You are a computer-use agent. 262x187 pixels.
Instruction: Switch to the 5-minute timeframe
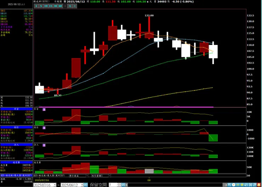pyautogui.click(x=41, y=6)
